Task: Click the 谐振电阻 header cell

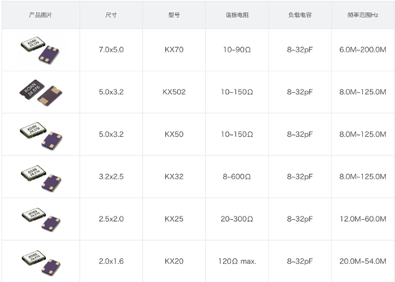Action: coord(236,14)
